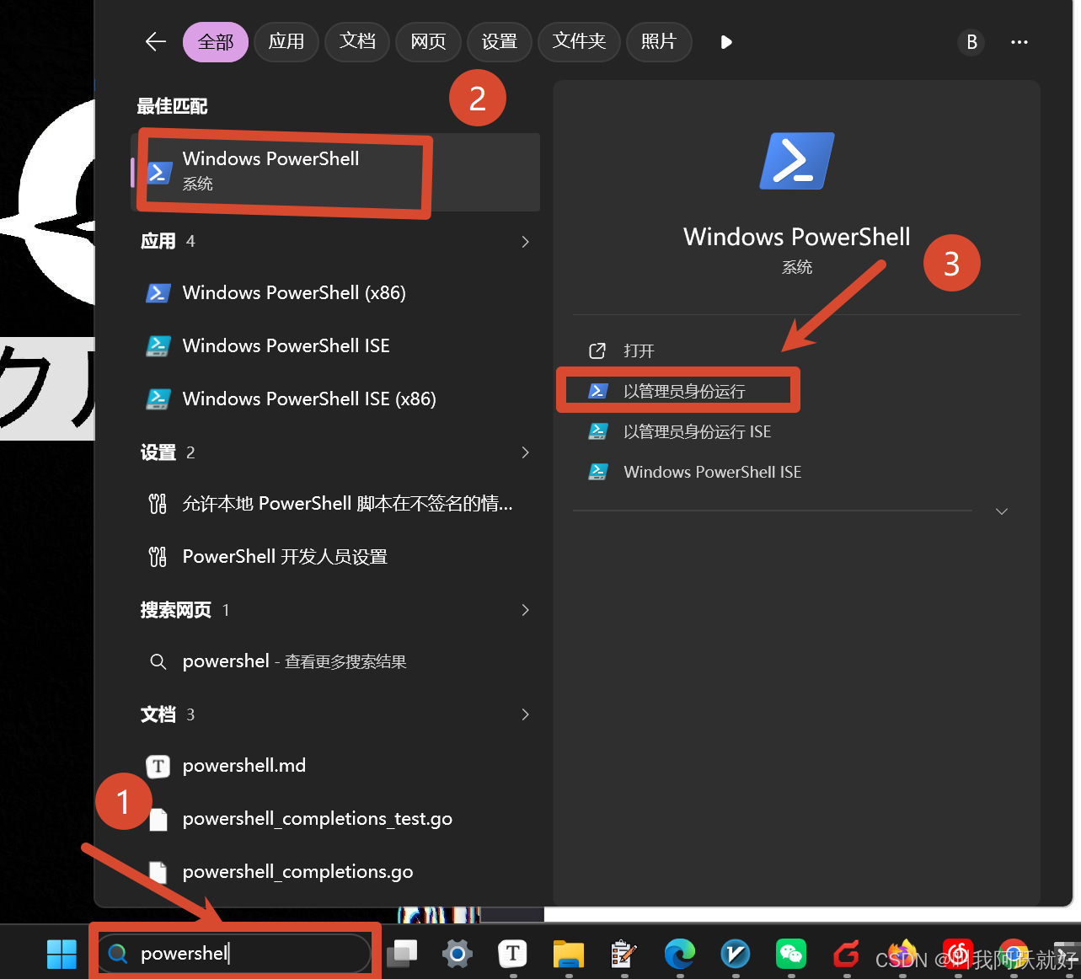Open Windows PowerShell (x86) result
This screenshot has width=1081, height=979.
click(335, 293)
